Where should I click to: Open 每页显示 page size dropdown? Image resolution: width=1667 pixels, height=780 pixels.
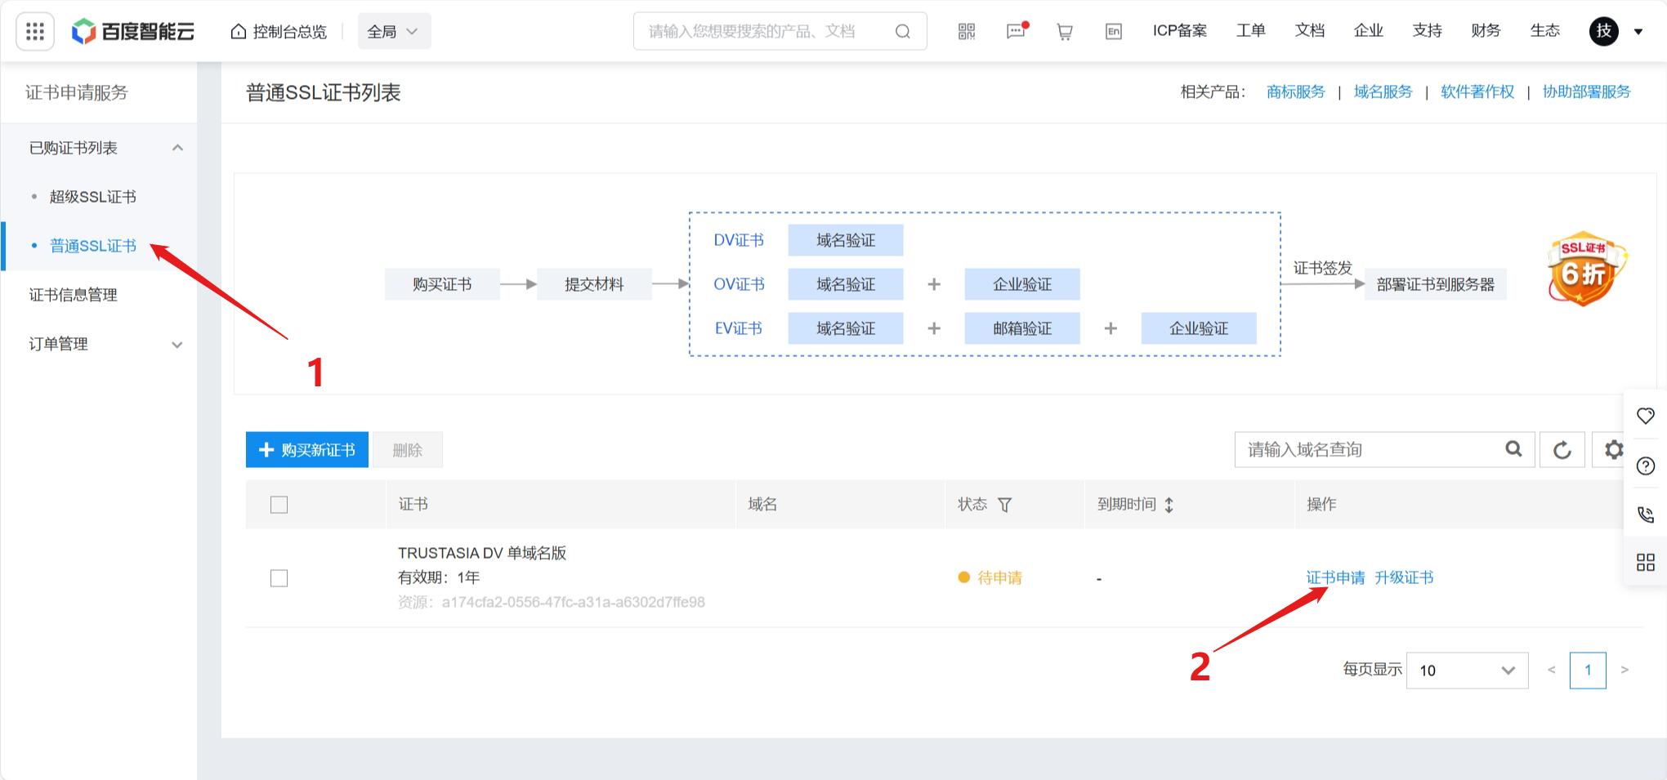pyautogui.click(x=1467, y=671)
